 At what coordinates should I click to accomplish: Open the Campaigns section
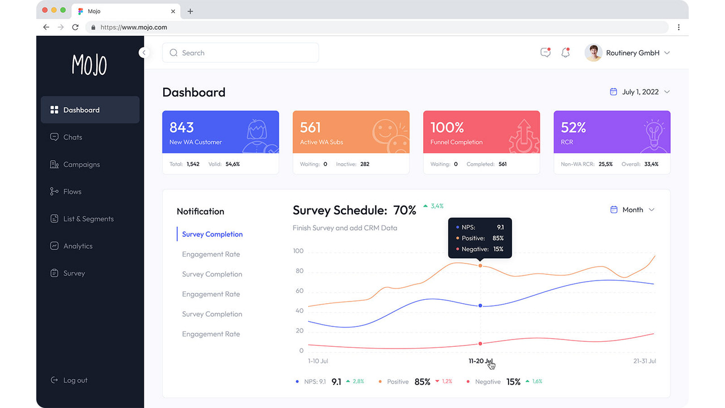pos(54,164)
